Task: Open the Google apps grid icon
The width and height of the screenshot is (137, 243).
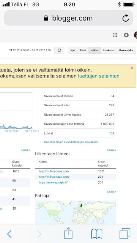Action: pos(115,35)
